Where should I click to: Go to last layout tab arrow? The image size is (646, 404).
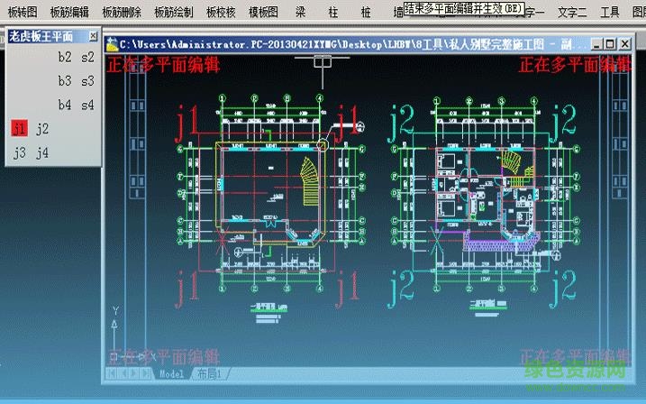(x=145, y=373)
